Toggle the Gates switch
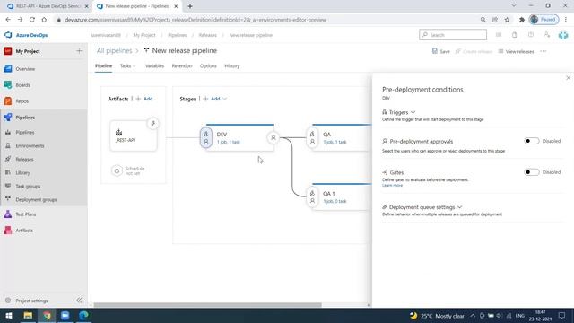 (x=531, y=172)
